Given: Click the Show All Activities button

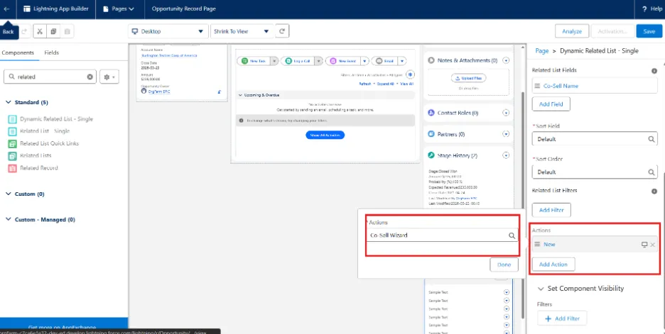Looking at the screenshot, I should (325, 135).
